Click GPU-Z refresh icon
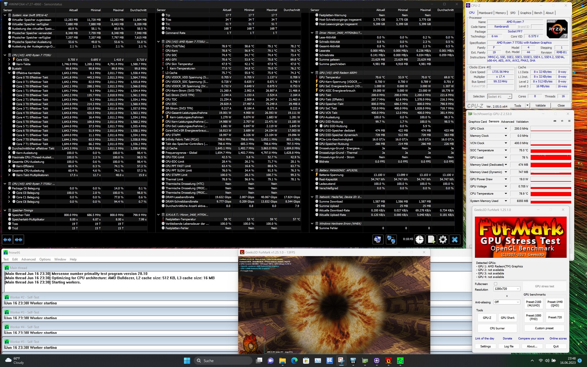This screenshot has height=367, width=587. pos(562,121)
